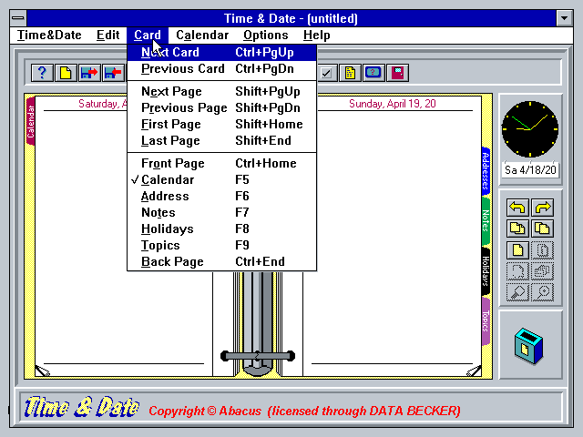Toggle the checked Calendar F5 menu entry
583x437 pixels.
(221, 179)
